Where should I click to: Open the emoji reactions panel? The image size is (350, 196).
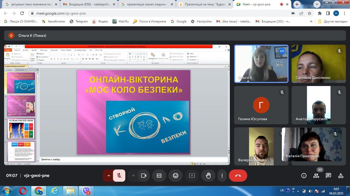(176, 176)
